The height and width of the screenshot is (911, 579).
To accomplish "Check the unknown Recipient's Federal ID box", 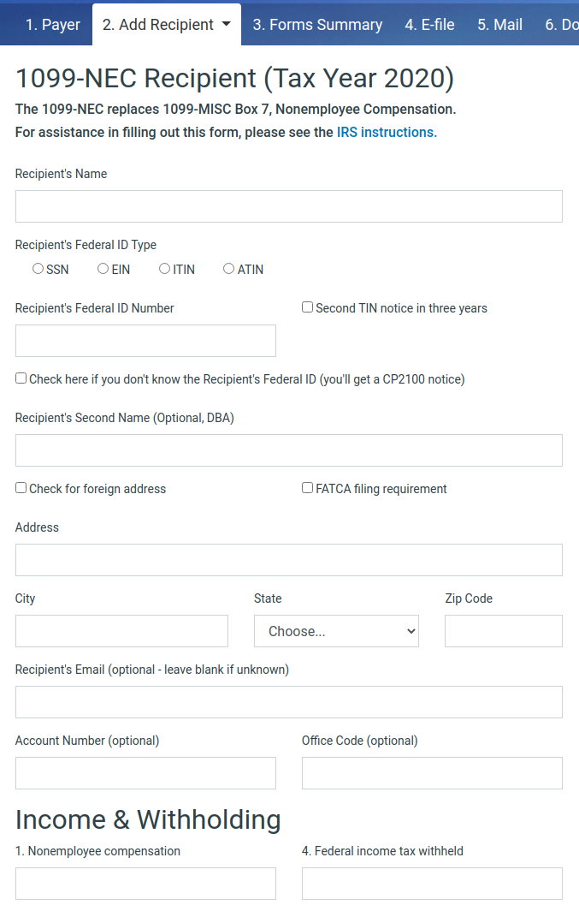I will click(x=21, y=378).
